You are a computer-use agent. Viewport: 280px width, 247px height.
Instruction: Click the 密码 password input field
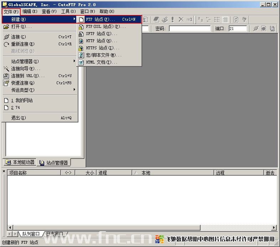point(190,29)
